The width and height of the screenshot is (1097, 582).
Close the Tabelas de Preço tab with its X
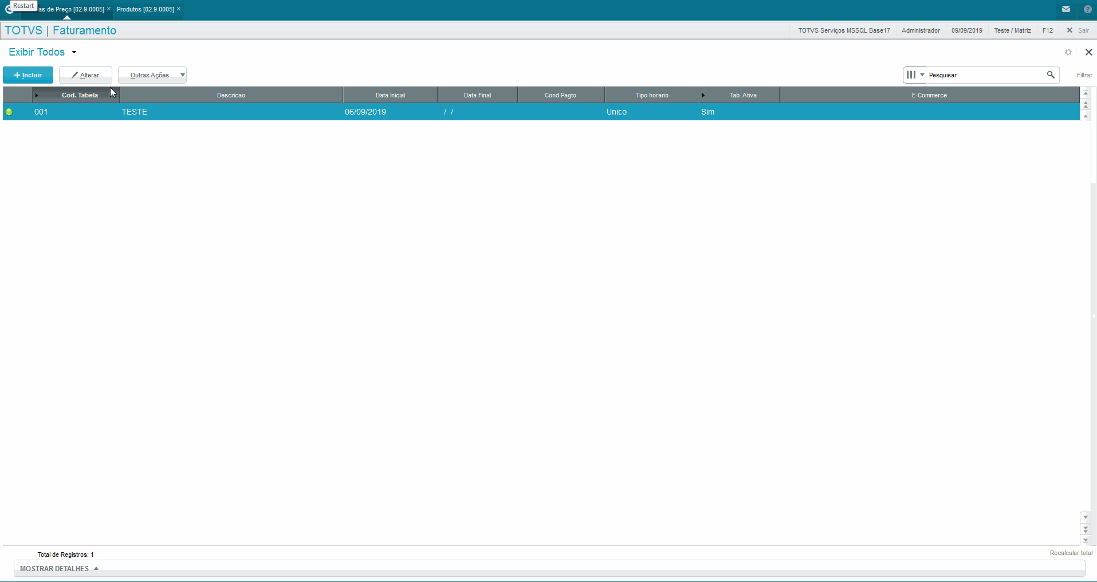pyautogui.click(x=109, y=9)
